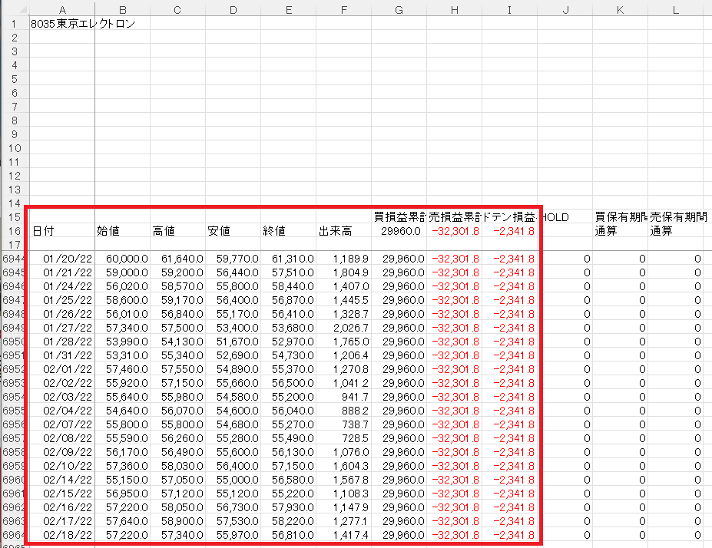Select column B header

point(123,10)
